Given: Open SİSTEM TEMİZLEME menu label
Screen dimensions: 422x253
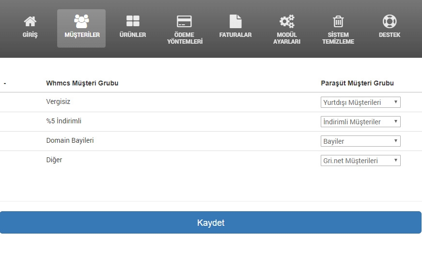Looking at the screenshot, I should (338, 38).
